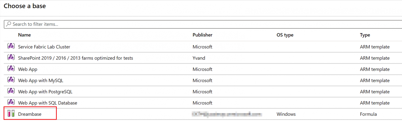Sort by the Name column header

click(x=24, y=35)
